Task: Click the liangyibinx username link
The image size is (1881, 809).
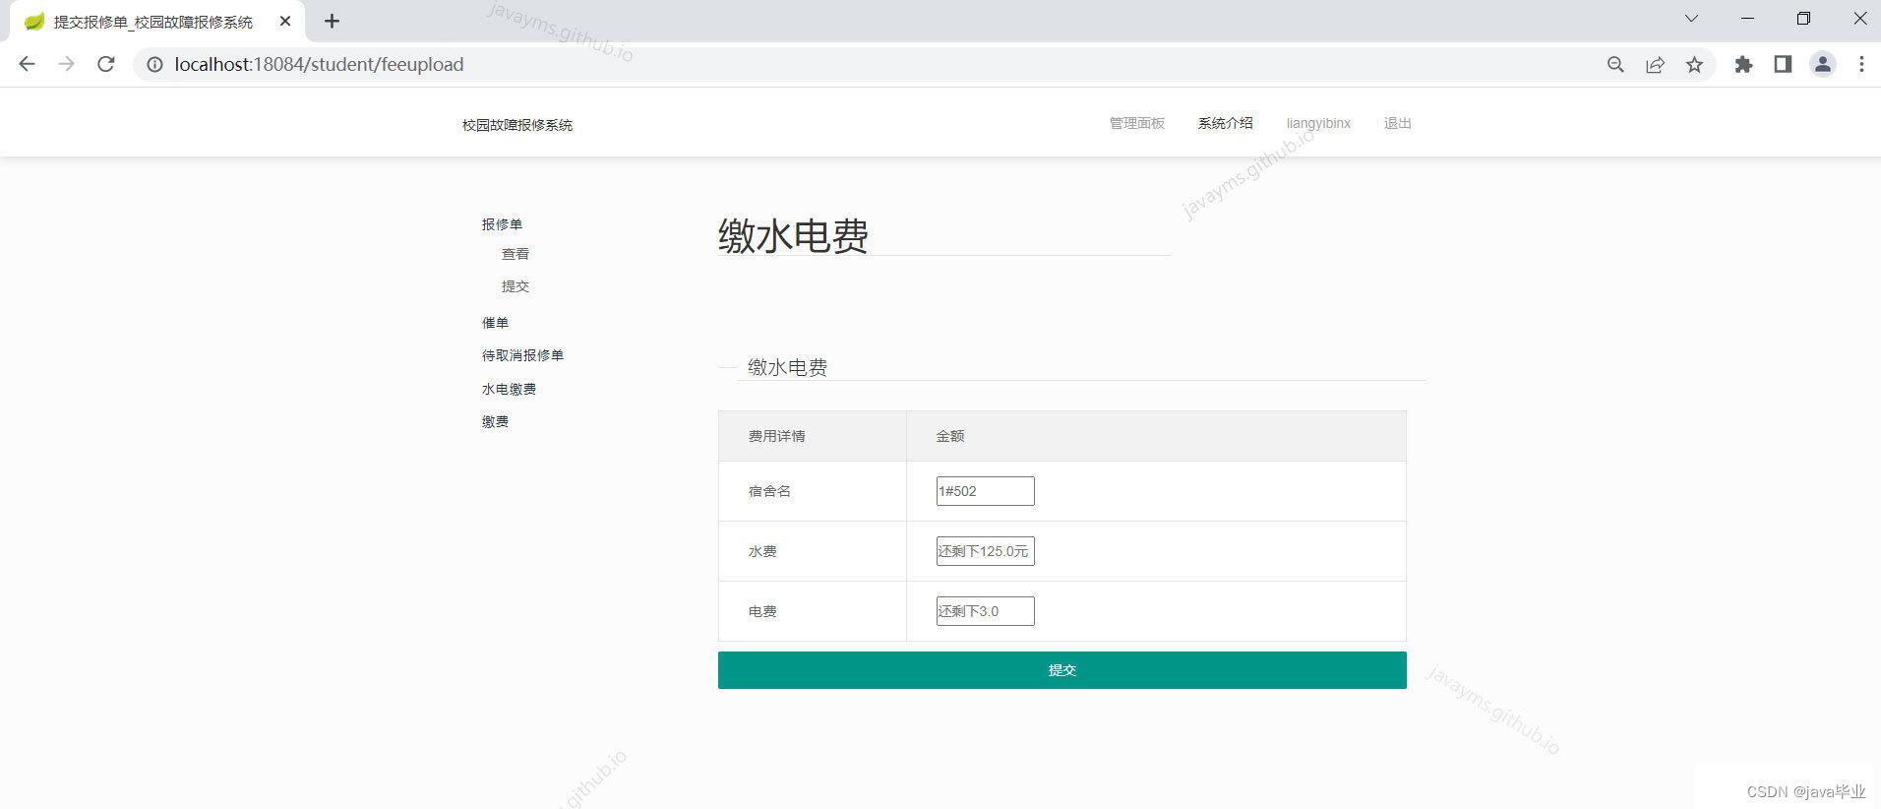Action: (x=1318, y=123)
